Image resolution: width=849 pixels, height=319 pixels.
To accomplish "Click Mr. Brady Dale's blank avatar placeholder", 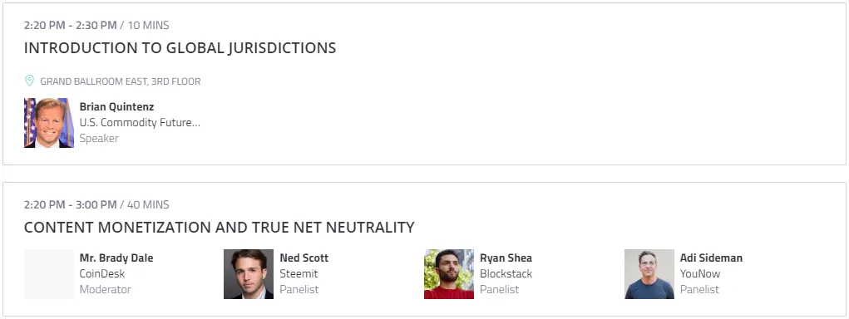I will pos(49,274).
